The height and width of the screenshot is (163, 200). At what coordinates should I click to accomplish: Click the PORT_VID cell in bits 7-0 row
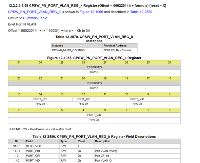pos(94,115)
